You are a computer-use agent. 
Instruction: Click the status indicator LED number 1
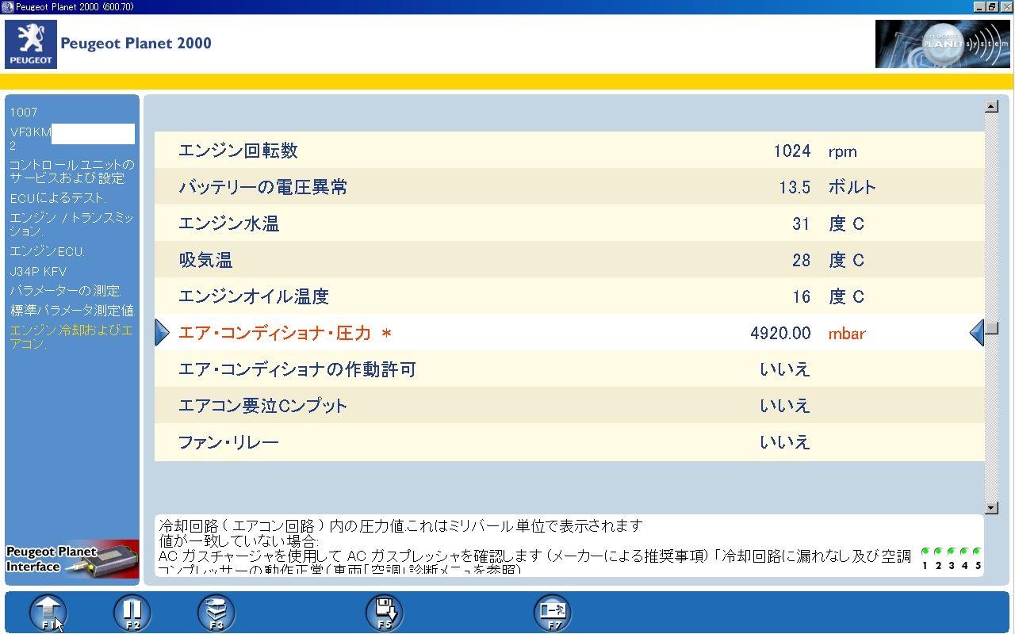click(x=925, y=552)
